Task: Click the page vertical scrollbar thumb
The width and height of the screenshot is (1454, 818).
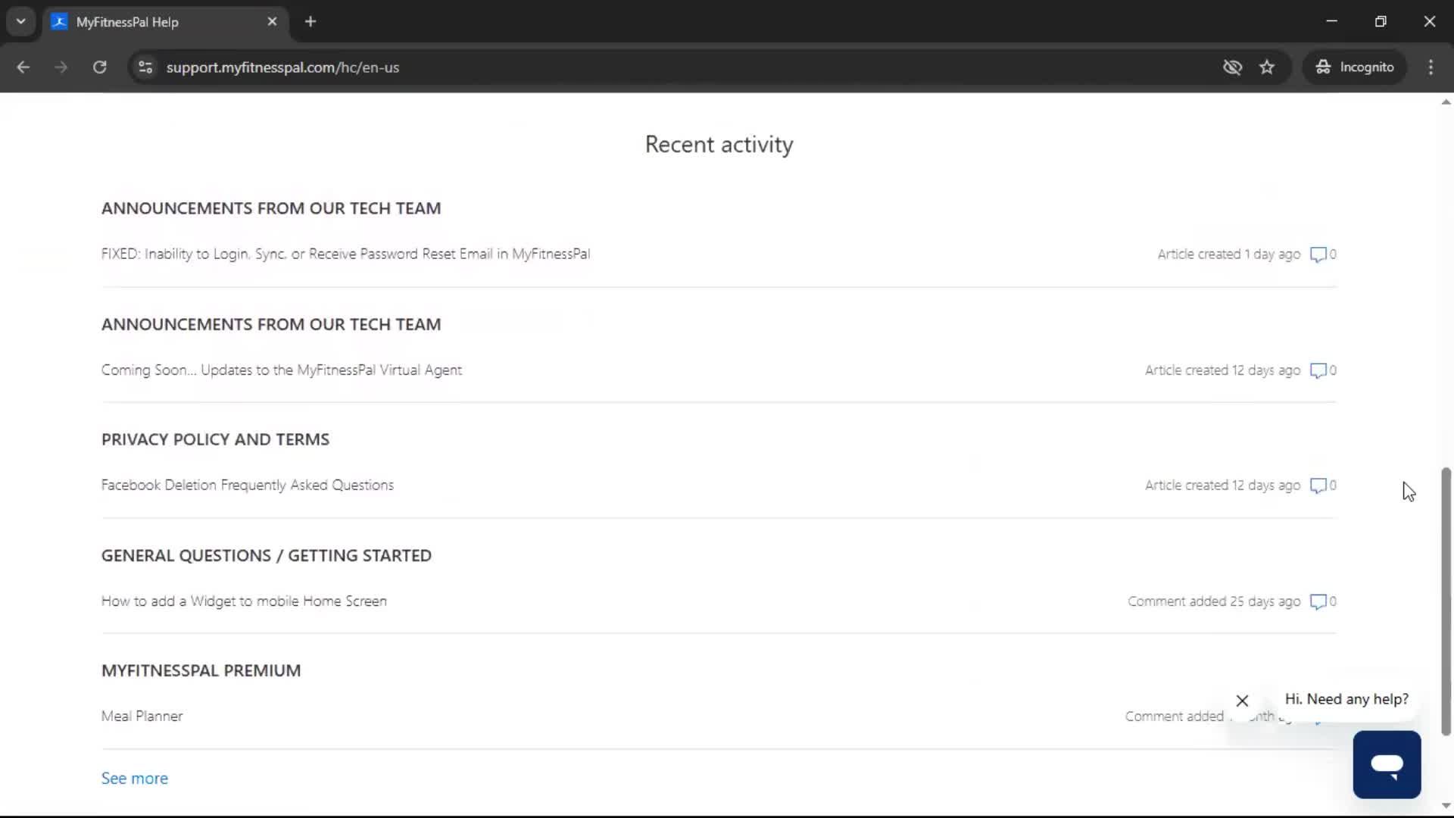Action: [x=1446, y=602]
